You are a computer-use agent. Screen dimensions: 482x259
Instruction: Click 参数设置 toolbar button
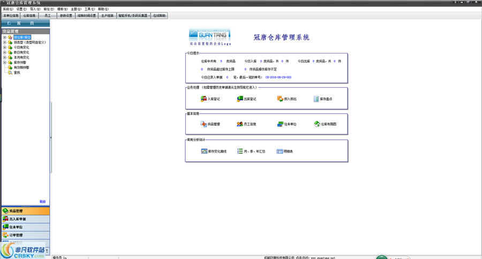pos(66,16)
